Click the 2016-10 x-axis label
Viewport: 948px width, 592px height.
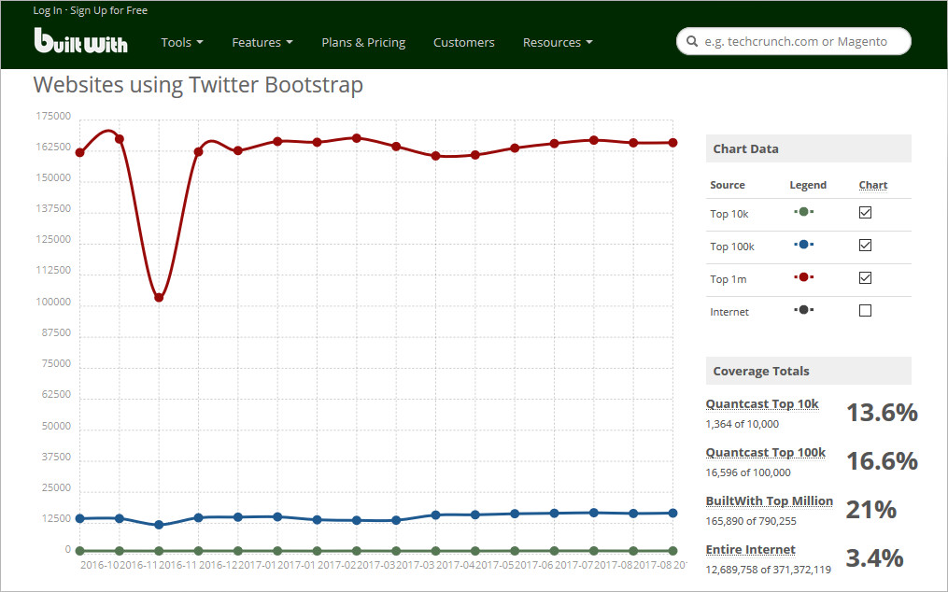coord(100,565)
